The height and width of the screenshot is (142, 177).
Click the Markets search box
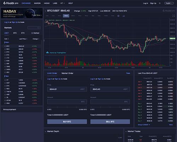34,28
